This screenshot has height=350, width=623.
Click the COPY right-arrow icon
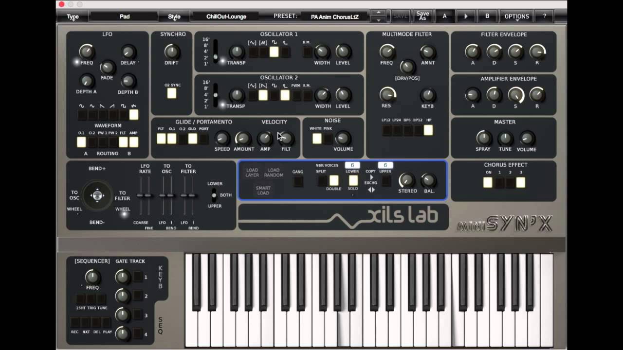tap(371, 177)
